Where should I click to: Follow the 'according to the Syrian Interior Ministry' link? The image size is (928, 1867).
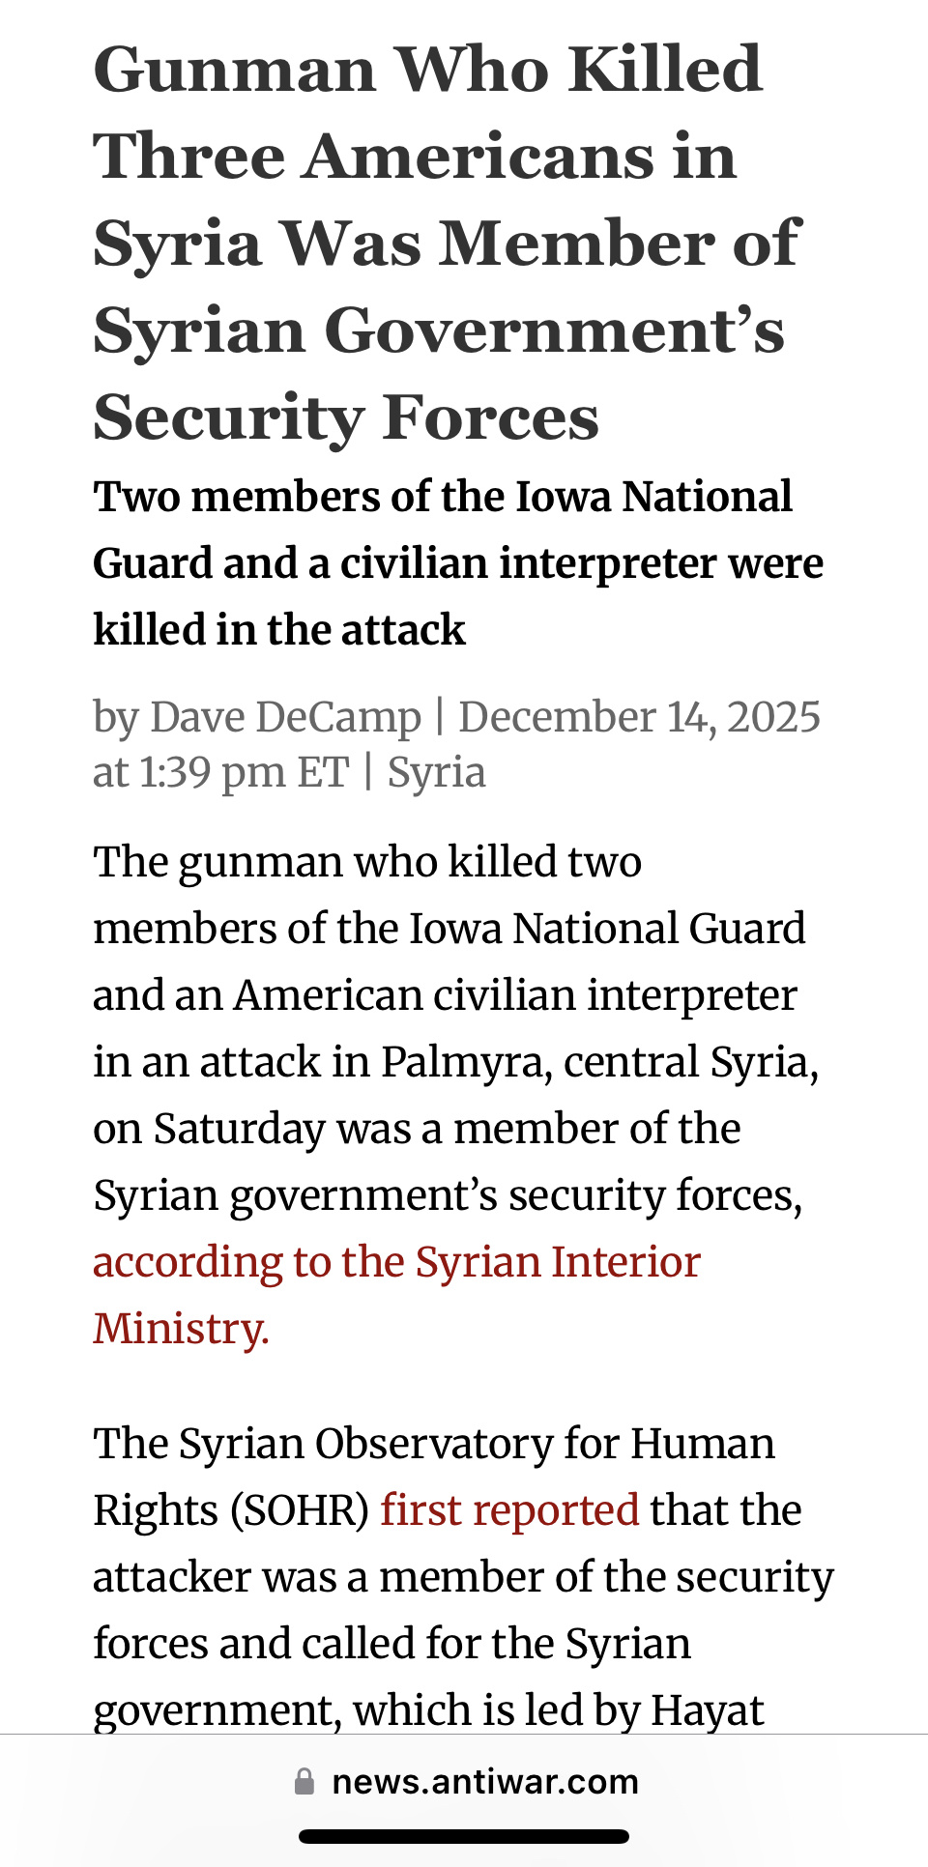[396, 1263]
